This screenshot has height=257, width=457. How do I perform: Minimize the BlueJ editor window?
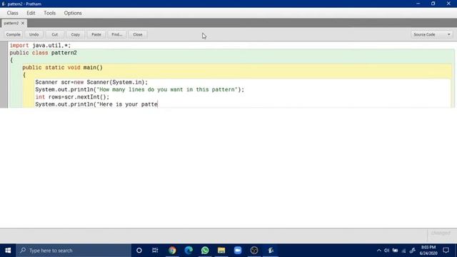point(418,4)
